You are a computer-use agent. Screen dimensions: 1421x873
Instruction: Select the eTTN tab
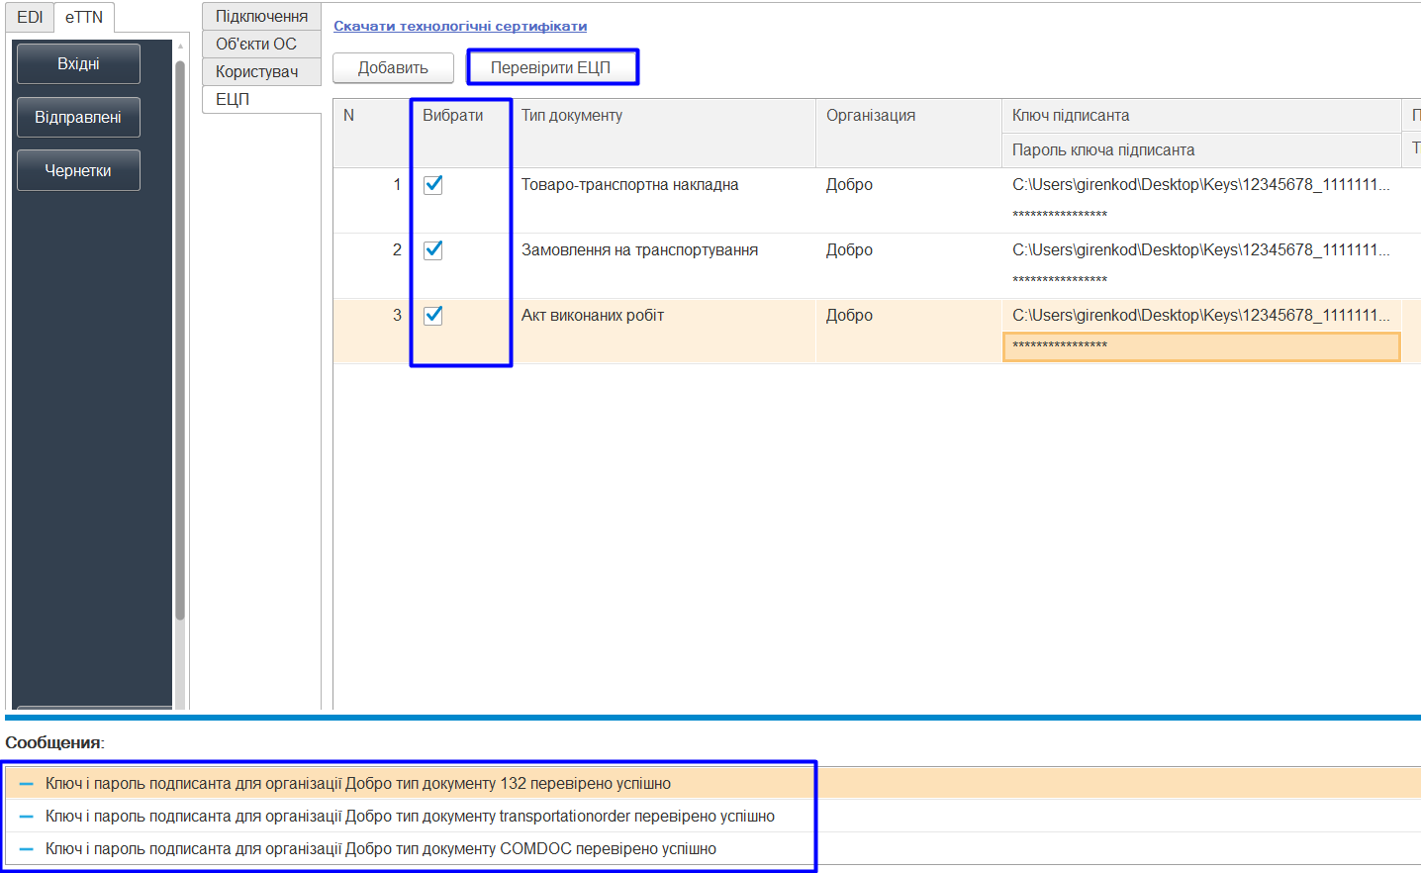pos(84,17)
